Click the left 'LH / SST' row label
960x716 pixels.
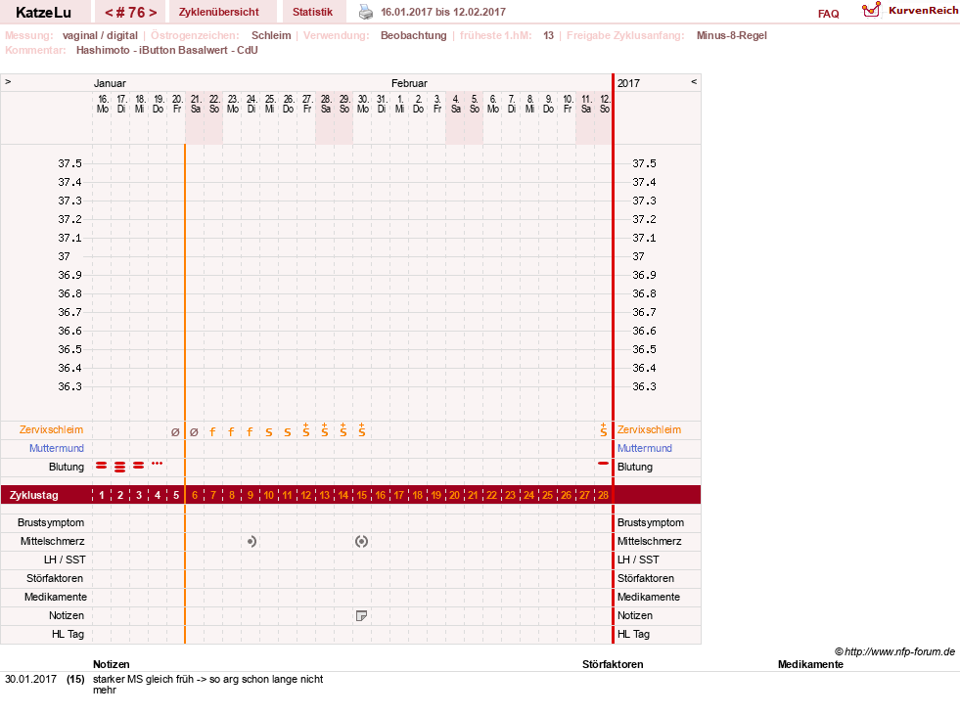(65, 559)
